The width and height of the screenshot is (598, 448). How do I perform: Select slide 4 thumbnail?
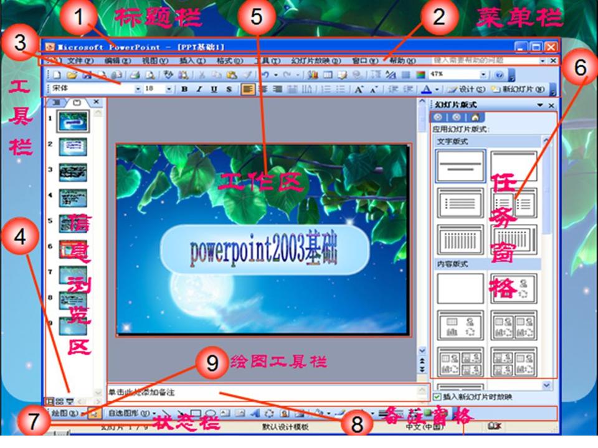(x=73, y=198)
